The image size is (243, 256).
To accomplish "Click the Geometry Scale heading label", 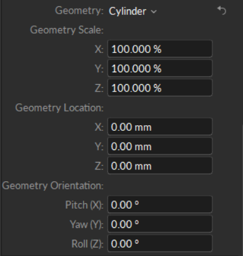I will click(x=67, y=30).
